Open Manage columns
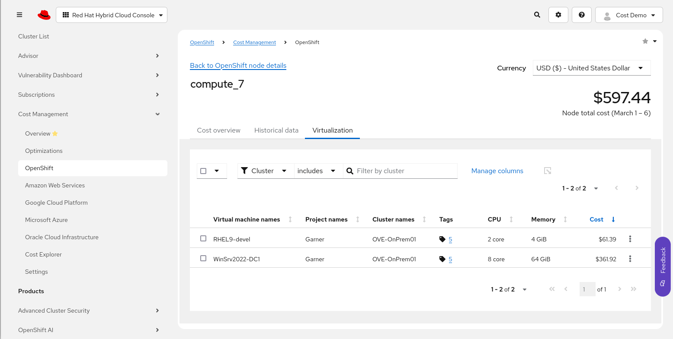Screen dimensions: 673x339 tap(497, 171)
